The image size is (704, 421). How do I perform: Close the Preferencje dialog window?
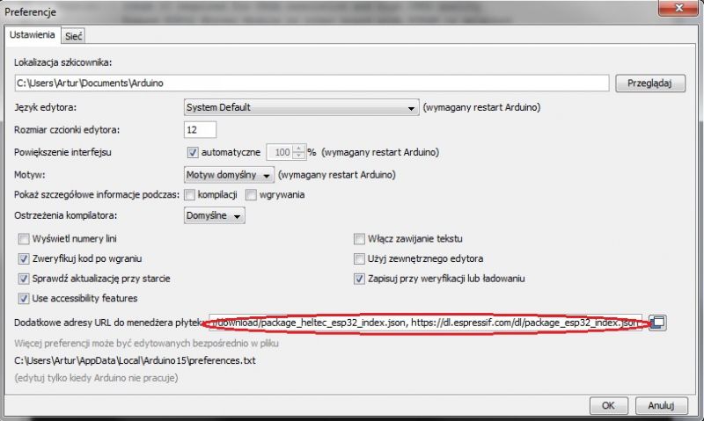pos(678,8)
